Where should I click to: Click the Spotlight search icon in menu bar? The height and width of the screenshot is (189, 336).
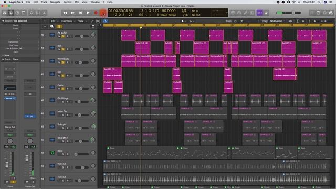pyautogui.click(x=319, y=2)
